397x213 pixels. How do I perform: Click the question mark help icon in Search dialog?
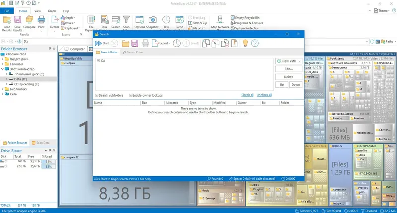(x=255, y=43)
